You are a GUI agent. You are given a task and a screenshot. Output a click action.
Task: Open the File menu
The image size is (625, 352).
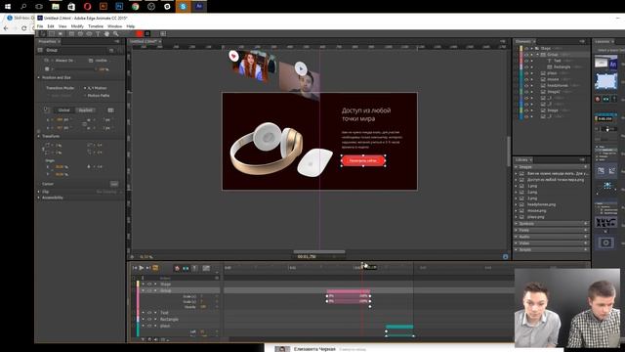coord(40,26)
